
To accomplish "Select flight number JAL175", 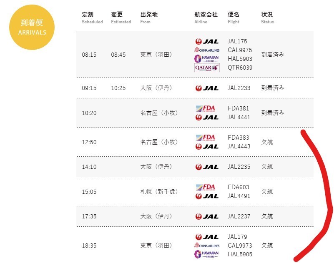I will (237, 41).
